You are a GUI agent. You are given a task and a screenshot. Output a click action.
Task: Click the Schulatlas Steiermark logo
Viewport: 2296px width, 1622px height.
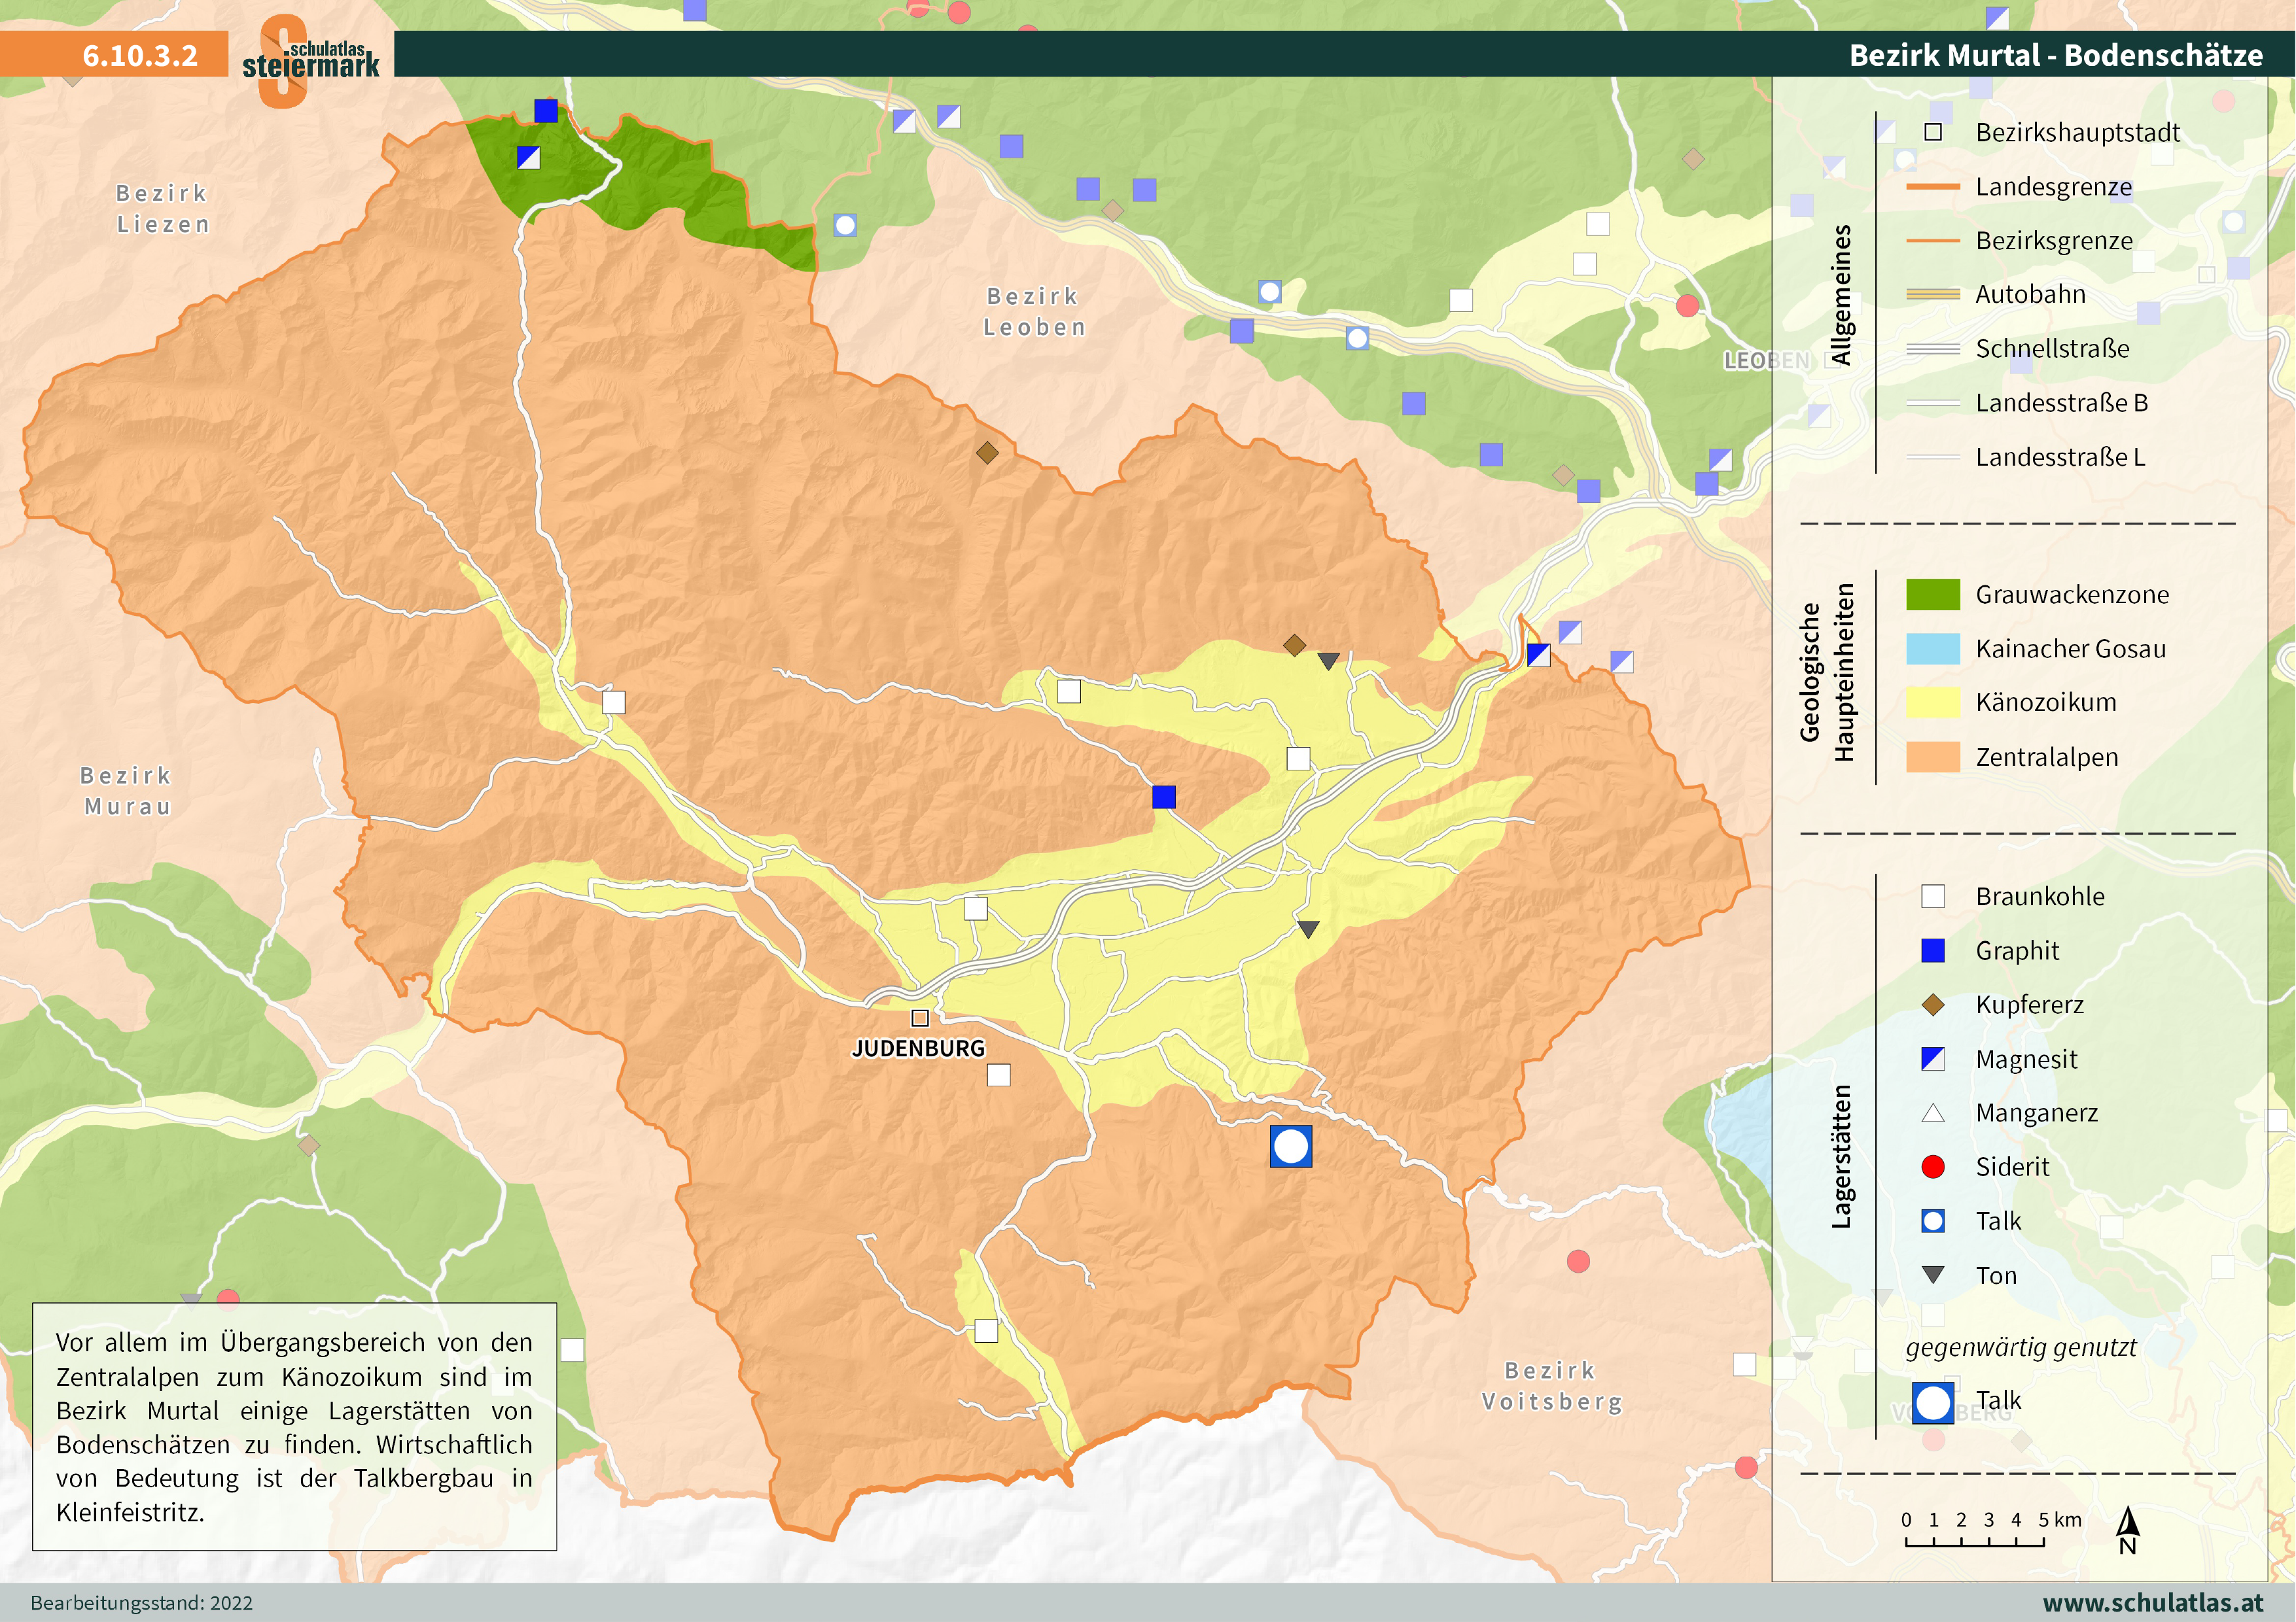tap(310, 60)
